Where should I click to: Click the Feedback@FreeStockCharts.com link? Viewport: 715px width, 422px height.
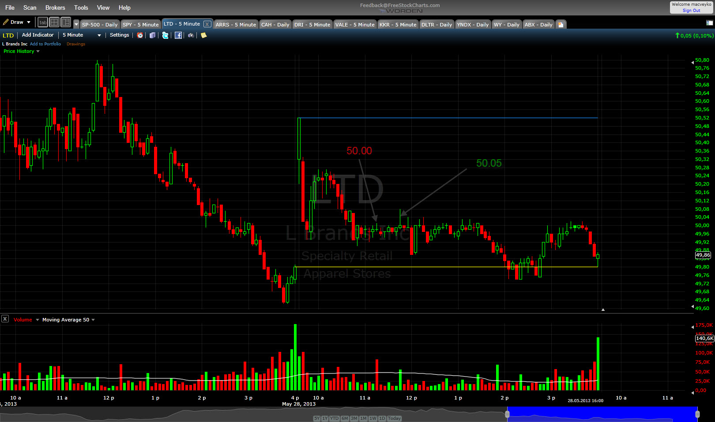click(x=400, y=5)
